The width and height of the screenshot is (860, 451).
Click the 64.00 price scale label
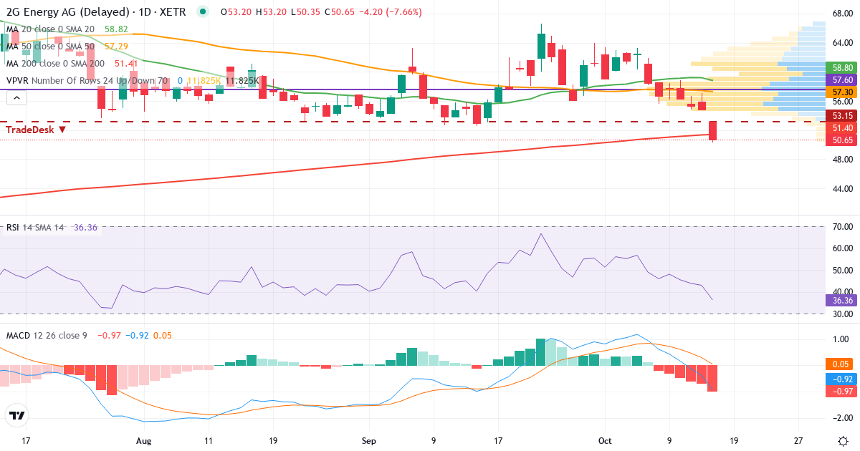click(x=841, y=43)
